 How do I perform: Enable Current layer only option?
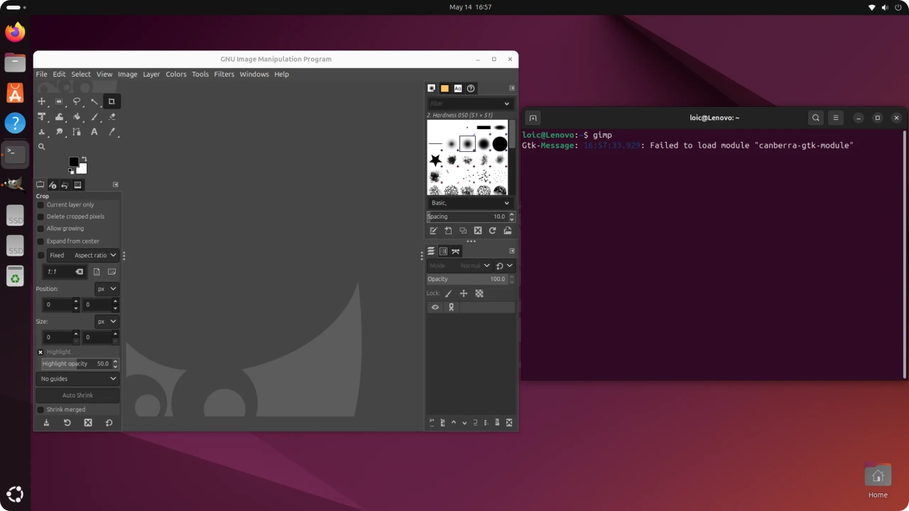[40, 205]
